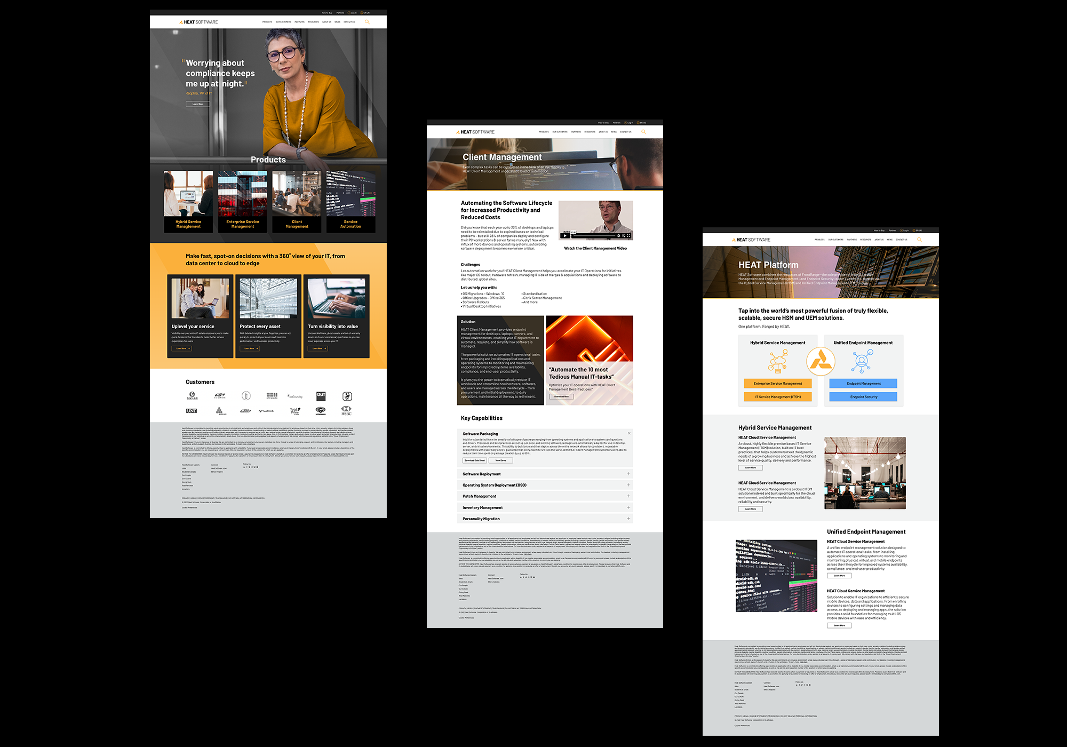Screen dimensions: 1067x747
Task: Follow the Watch the Client Management Video link
Action: 595,248
